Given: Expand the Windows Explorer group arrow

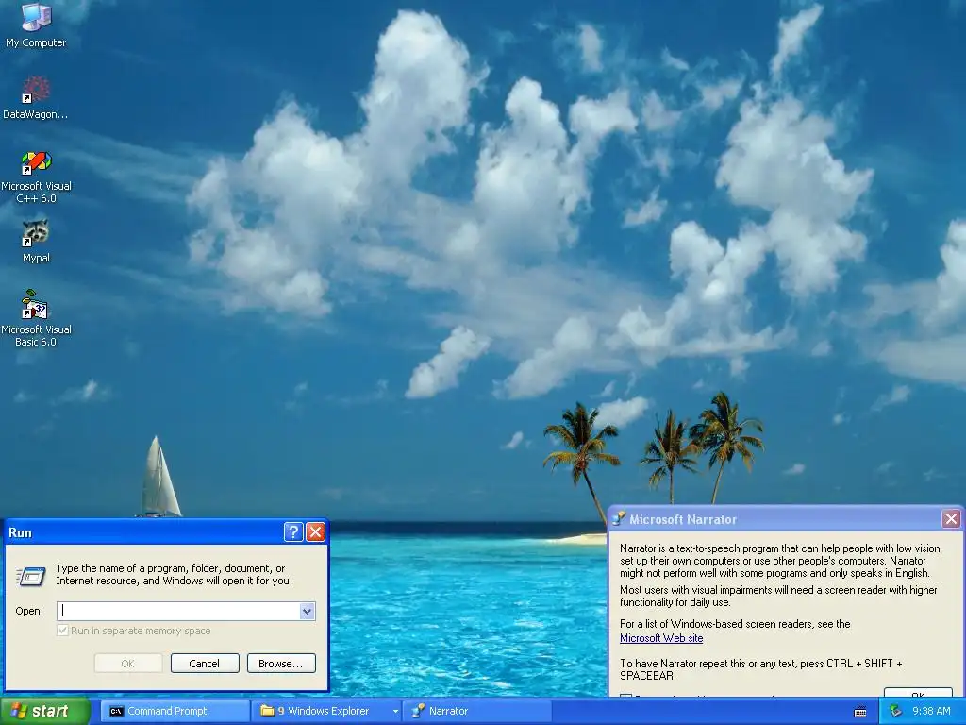Looking at the screenshot, I should click(x=395, y=712).
